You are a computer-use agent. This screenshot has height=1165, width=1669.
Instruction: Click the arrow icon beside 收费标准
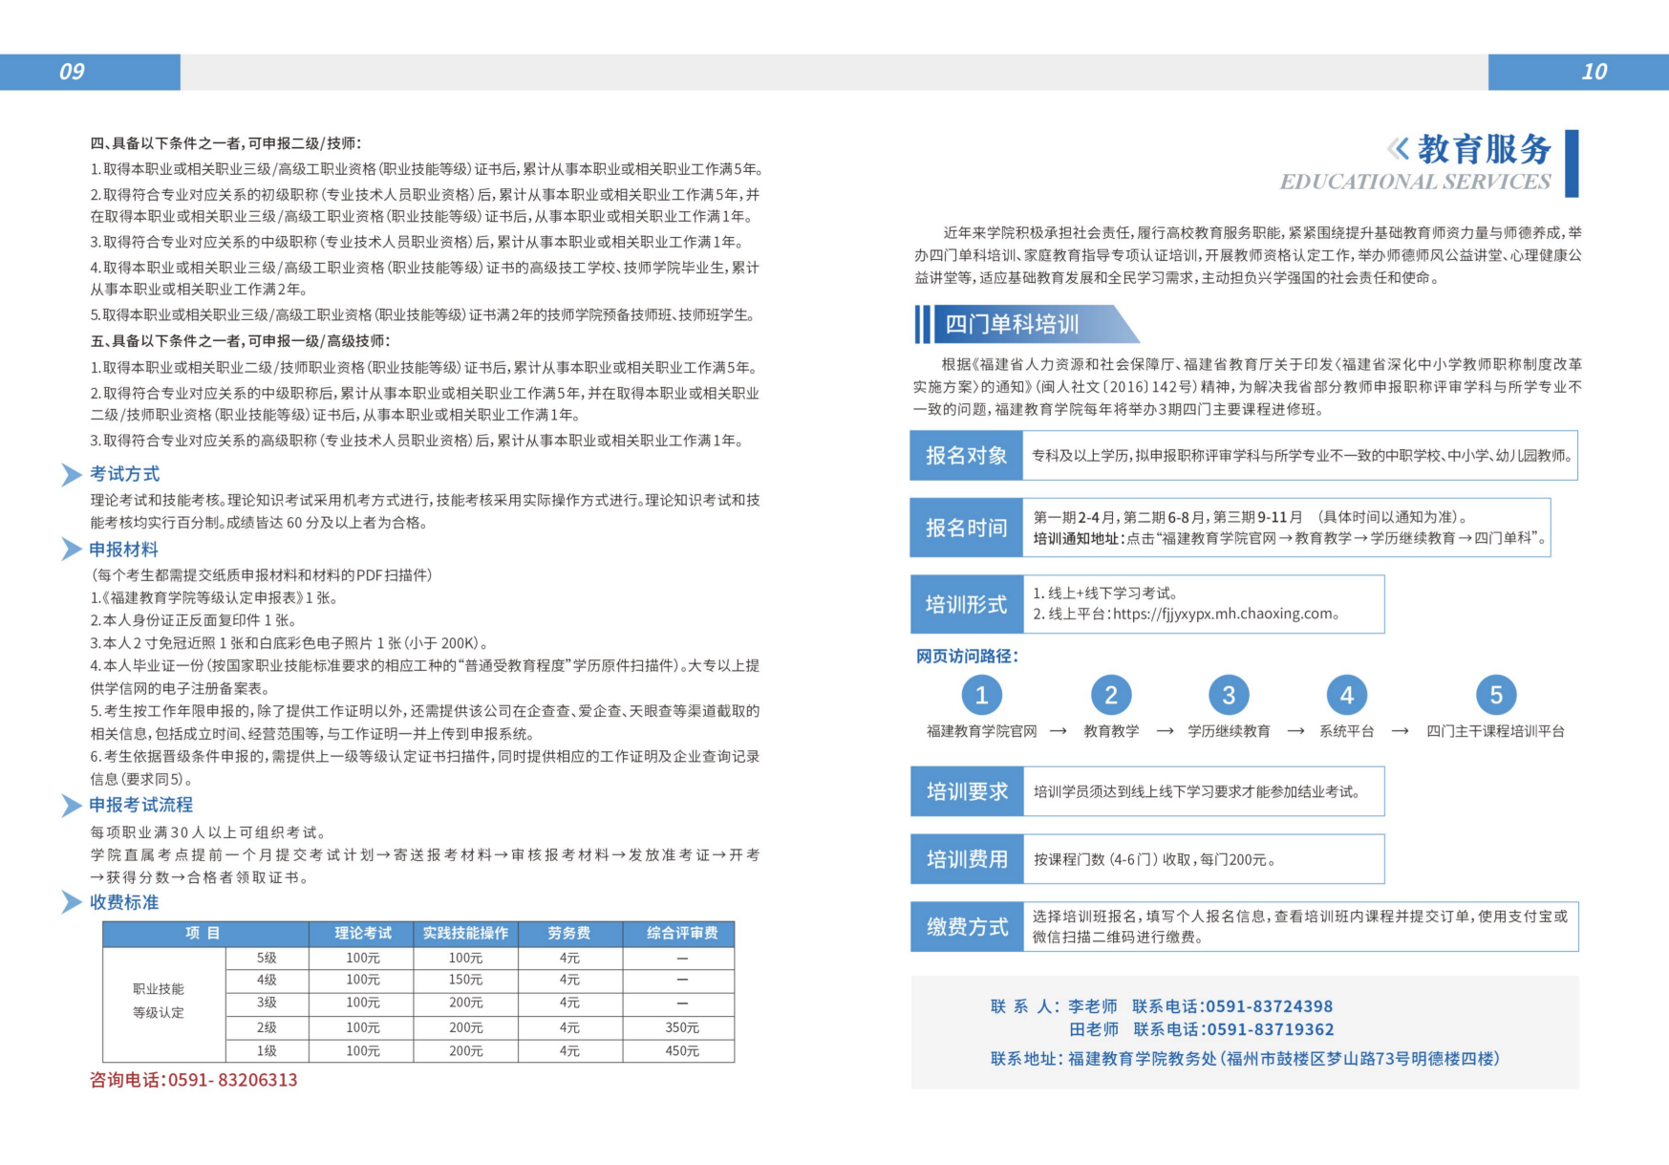click(72, 902)
